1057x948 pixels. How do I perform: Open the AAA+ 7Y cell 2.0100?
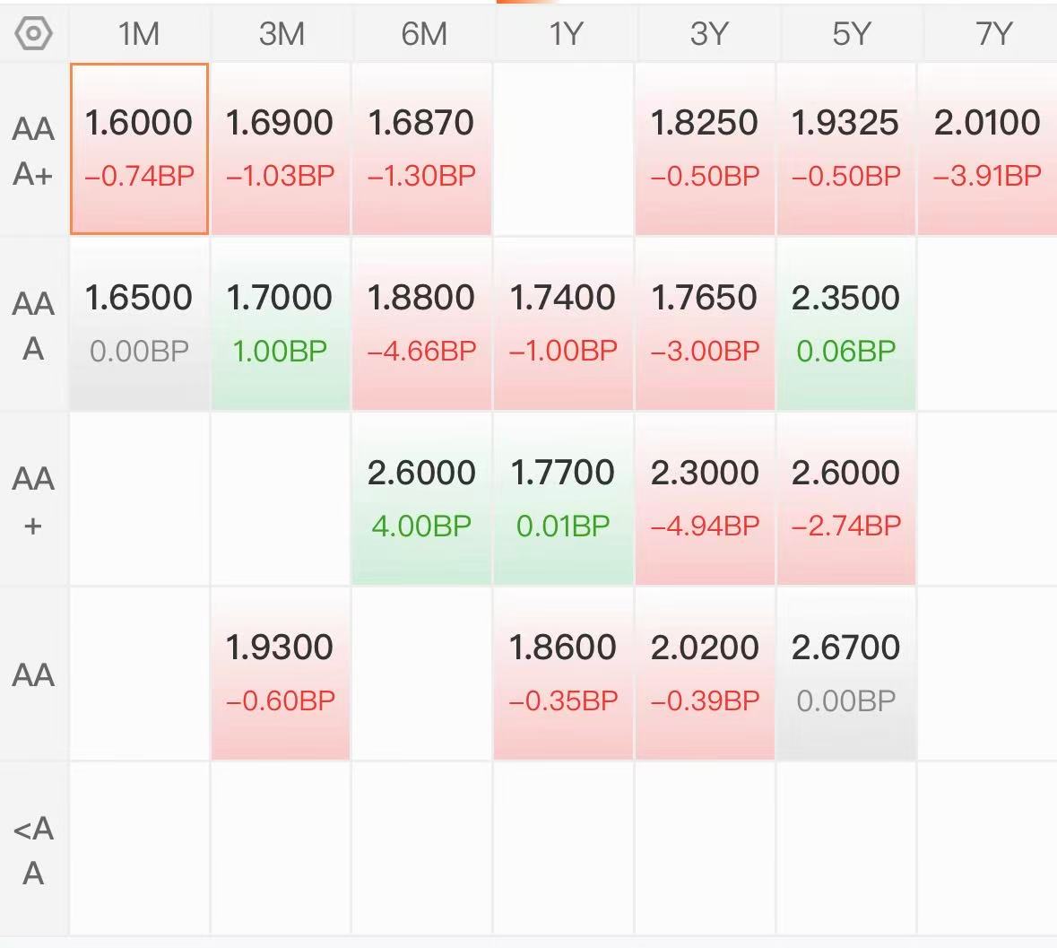point(987,149)
